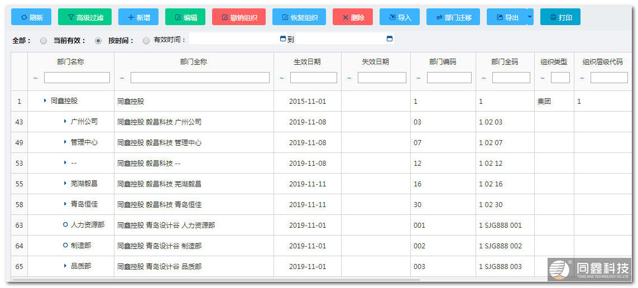Open the end date calendar icon
The image size is (638, 288).
[390, 39]
